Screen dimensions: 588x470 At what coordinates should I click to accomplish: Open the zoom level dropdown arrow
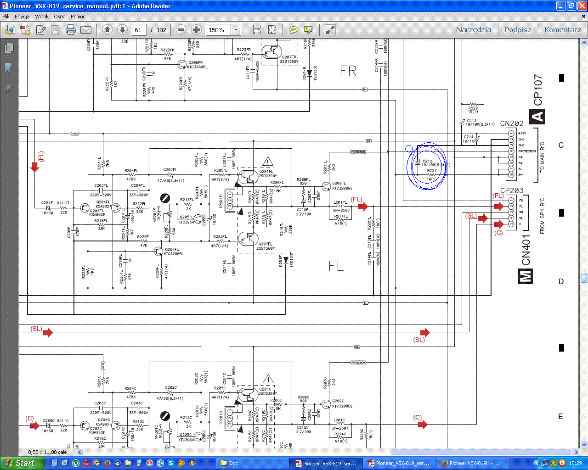click(236, 30)
